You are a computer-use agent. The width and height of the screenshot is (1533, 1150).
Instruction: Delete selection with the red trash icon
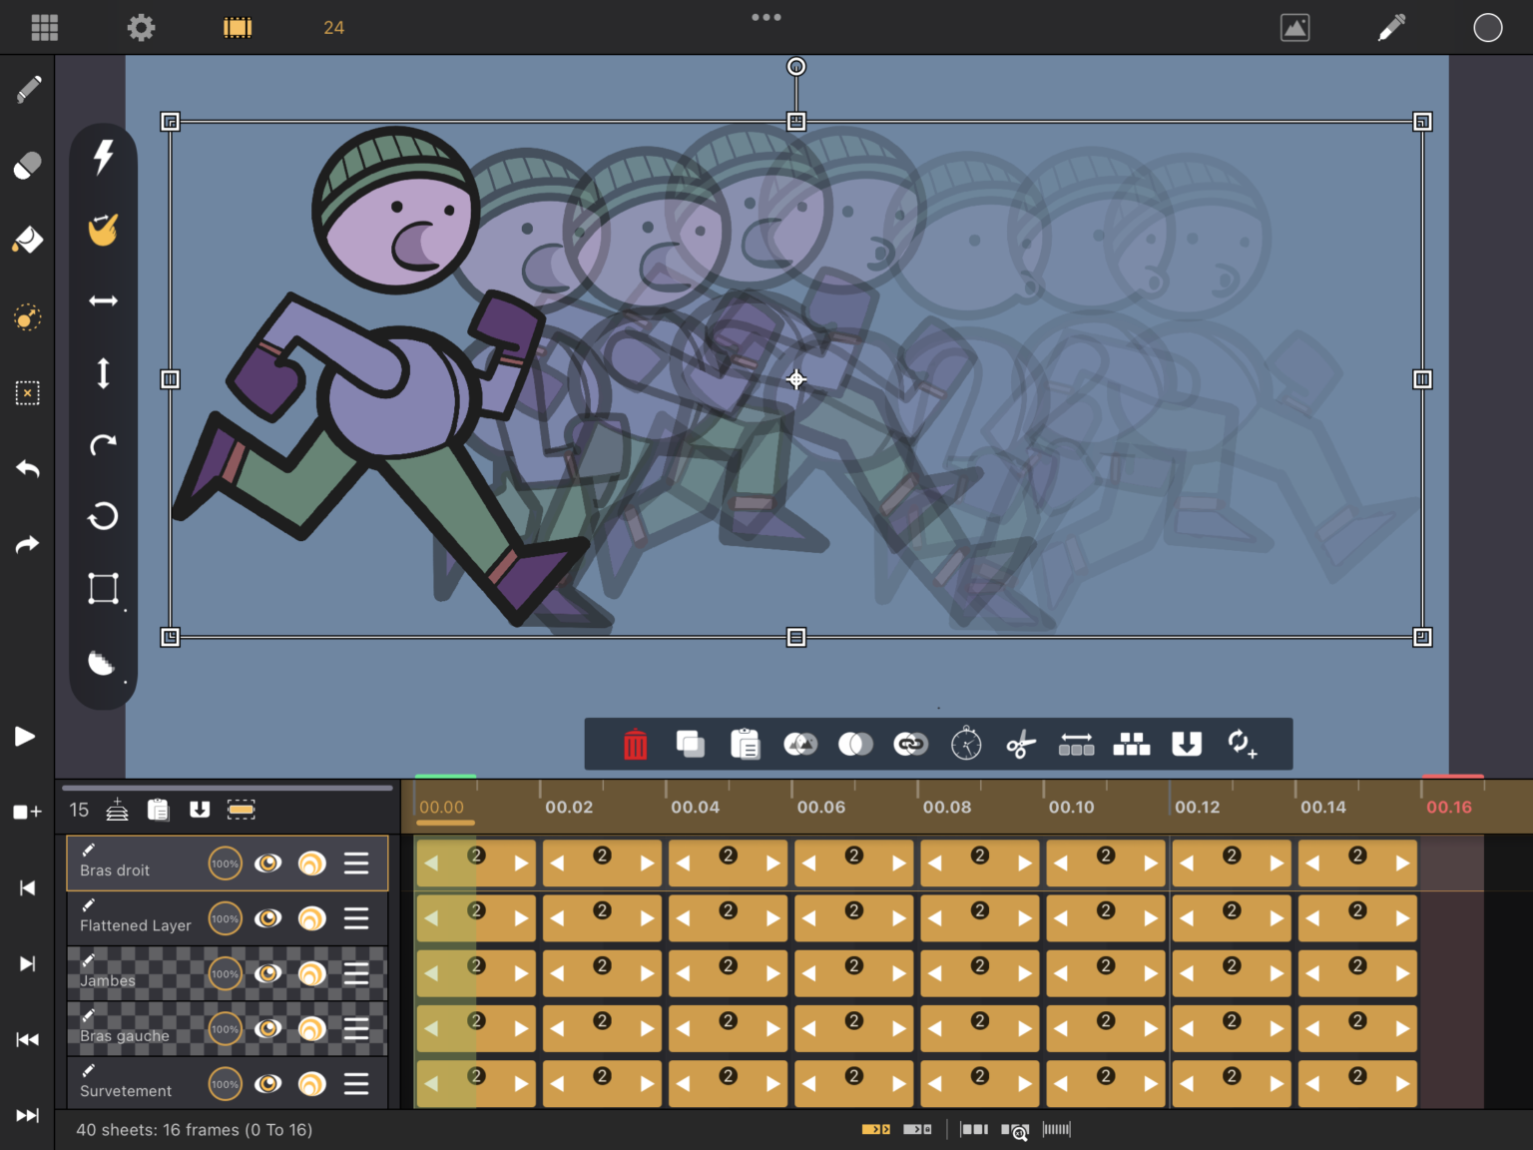pos(636,744)
